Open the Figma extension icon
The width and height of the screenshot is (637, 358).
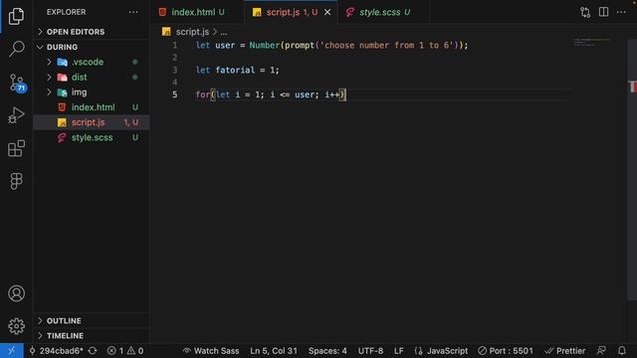[x=16, y=181]
